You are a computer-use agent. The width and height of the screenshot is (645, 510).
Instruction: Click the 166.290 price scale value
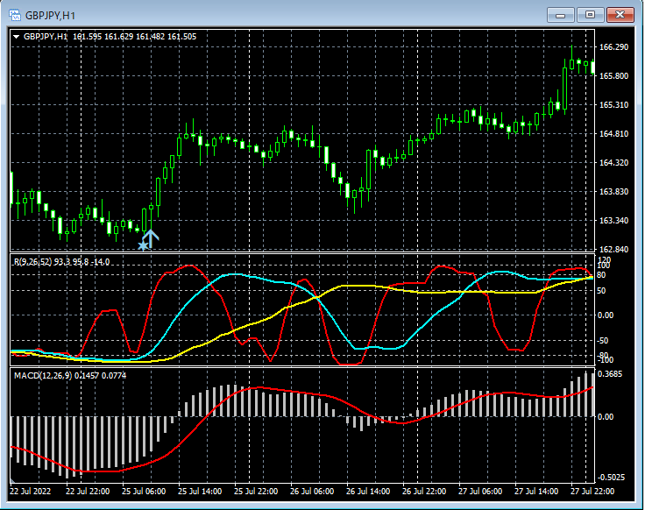pos(614,46)
